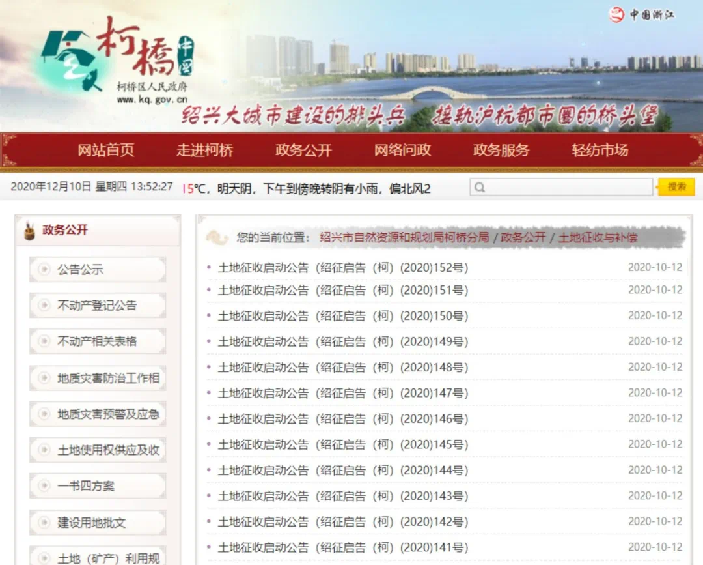Viewport: 703px width, 565px height.
Task: Open the 网站首页 navigation tab
Action: (106, 150)
